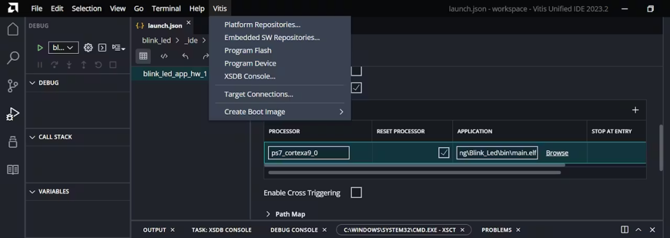670x238 pixels.
Task: Click the Step Out debug control
Action: coord(84,65)
